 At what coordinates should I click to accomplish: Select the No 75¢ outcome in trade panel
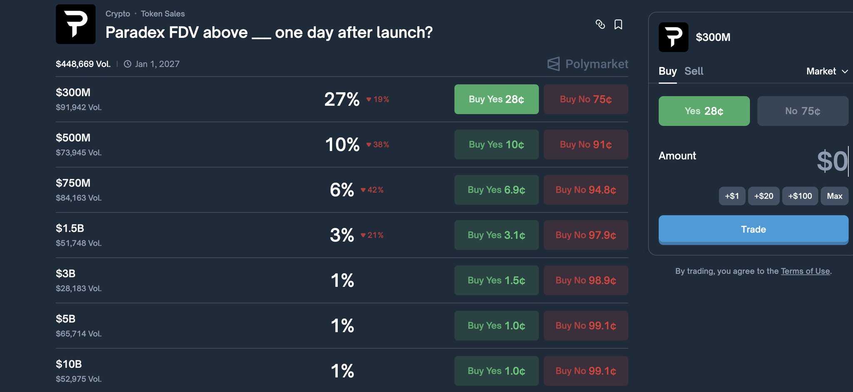[x=803, y=111]
